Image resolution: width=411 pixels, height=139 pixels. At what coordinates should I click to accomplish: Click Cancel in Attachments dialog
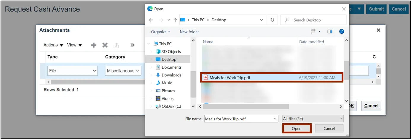tap(371, 106)
